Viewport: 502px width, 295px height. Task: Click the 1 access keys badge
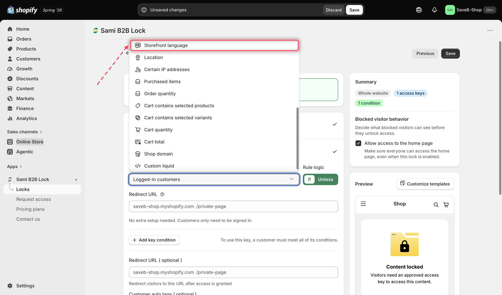tap(410, 93)
